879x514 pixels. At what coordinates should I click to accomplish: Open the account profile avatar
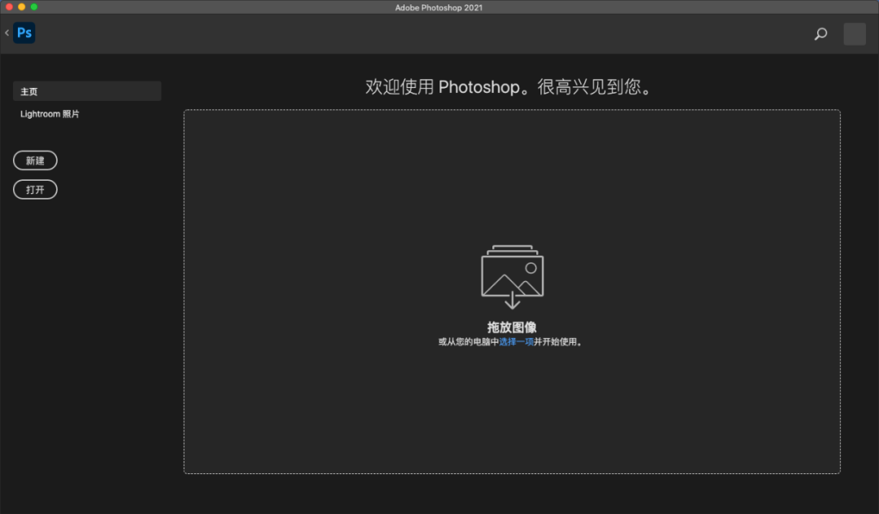855,34
